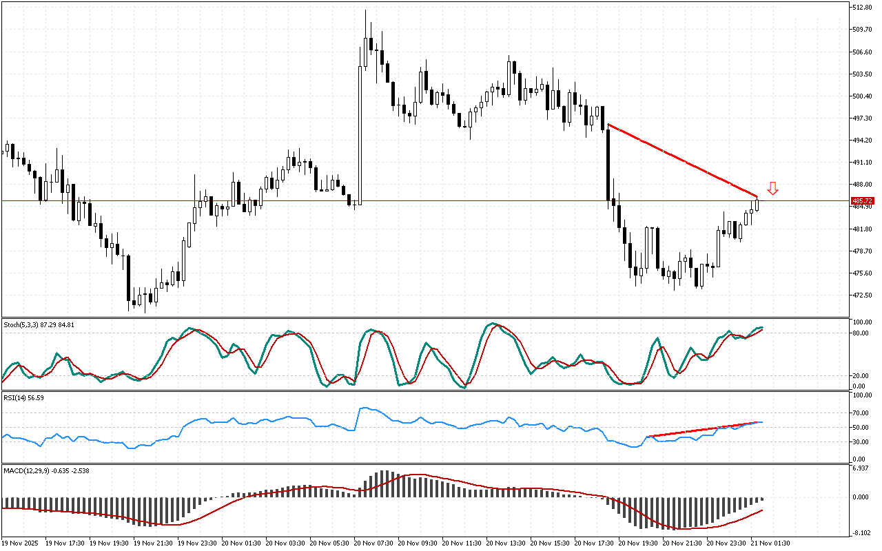Click the 80.00 level in Stochastic scale
Screen dimensions: 882x551
tap(861, 333)
